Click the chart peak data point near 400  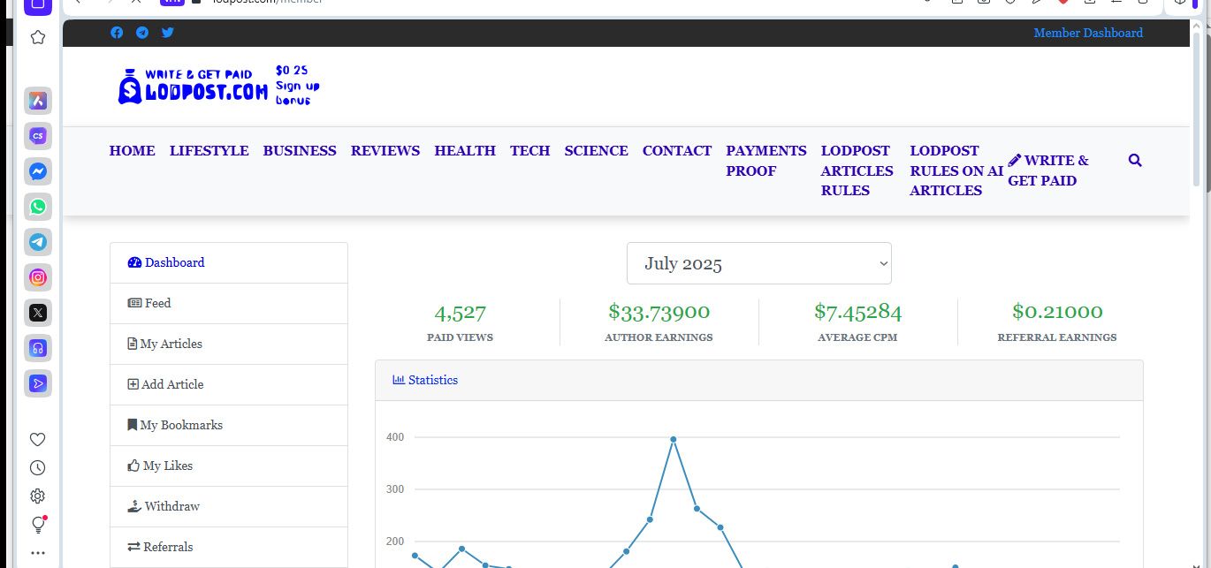tap(674, 439)
